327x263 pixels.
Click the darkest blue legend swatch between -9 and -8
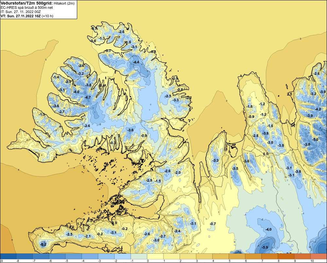coord(8,256)
